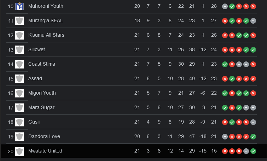Click position number 15 beside Assad

click(x=11, y=79)
